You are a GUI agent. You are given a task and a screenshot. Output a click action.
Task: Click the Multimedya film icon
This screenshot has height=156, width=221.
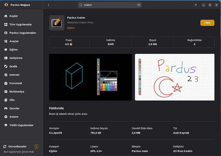[6, 92]
